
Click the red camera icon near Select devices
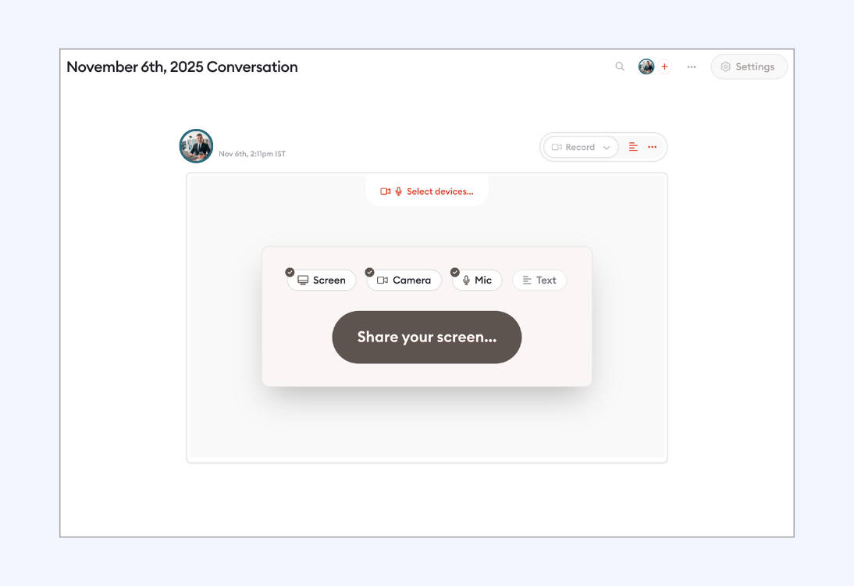[x=385, y=191]
